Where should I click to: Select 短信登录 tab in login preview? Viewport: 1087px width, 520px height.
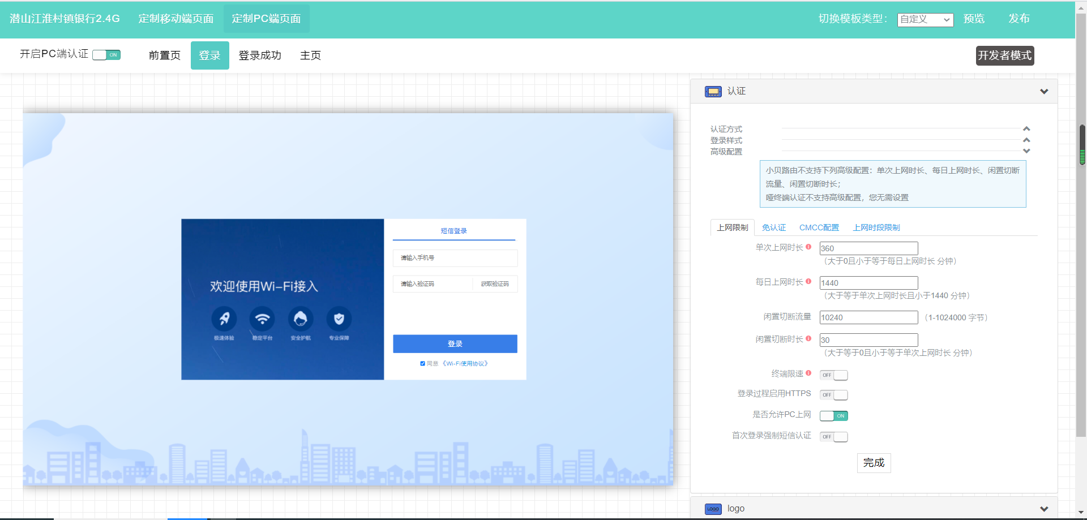click(454, 231)
